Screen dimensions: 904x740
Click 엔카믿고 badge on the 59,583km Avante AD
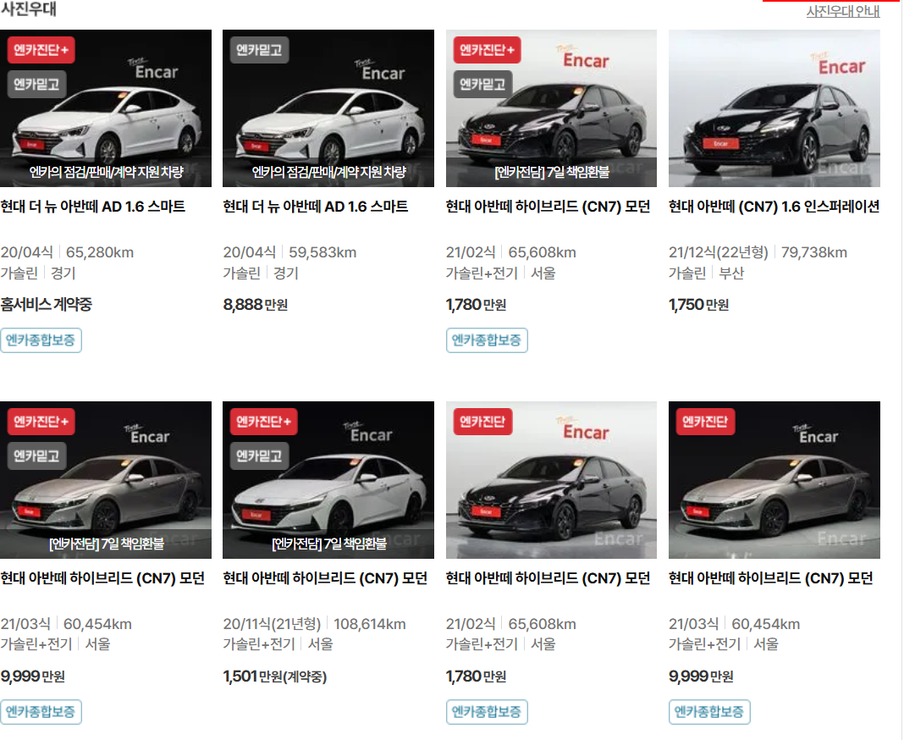click(x=260, y=50)
